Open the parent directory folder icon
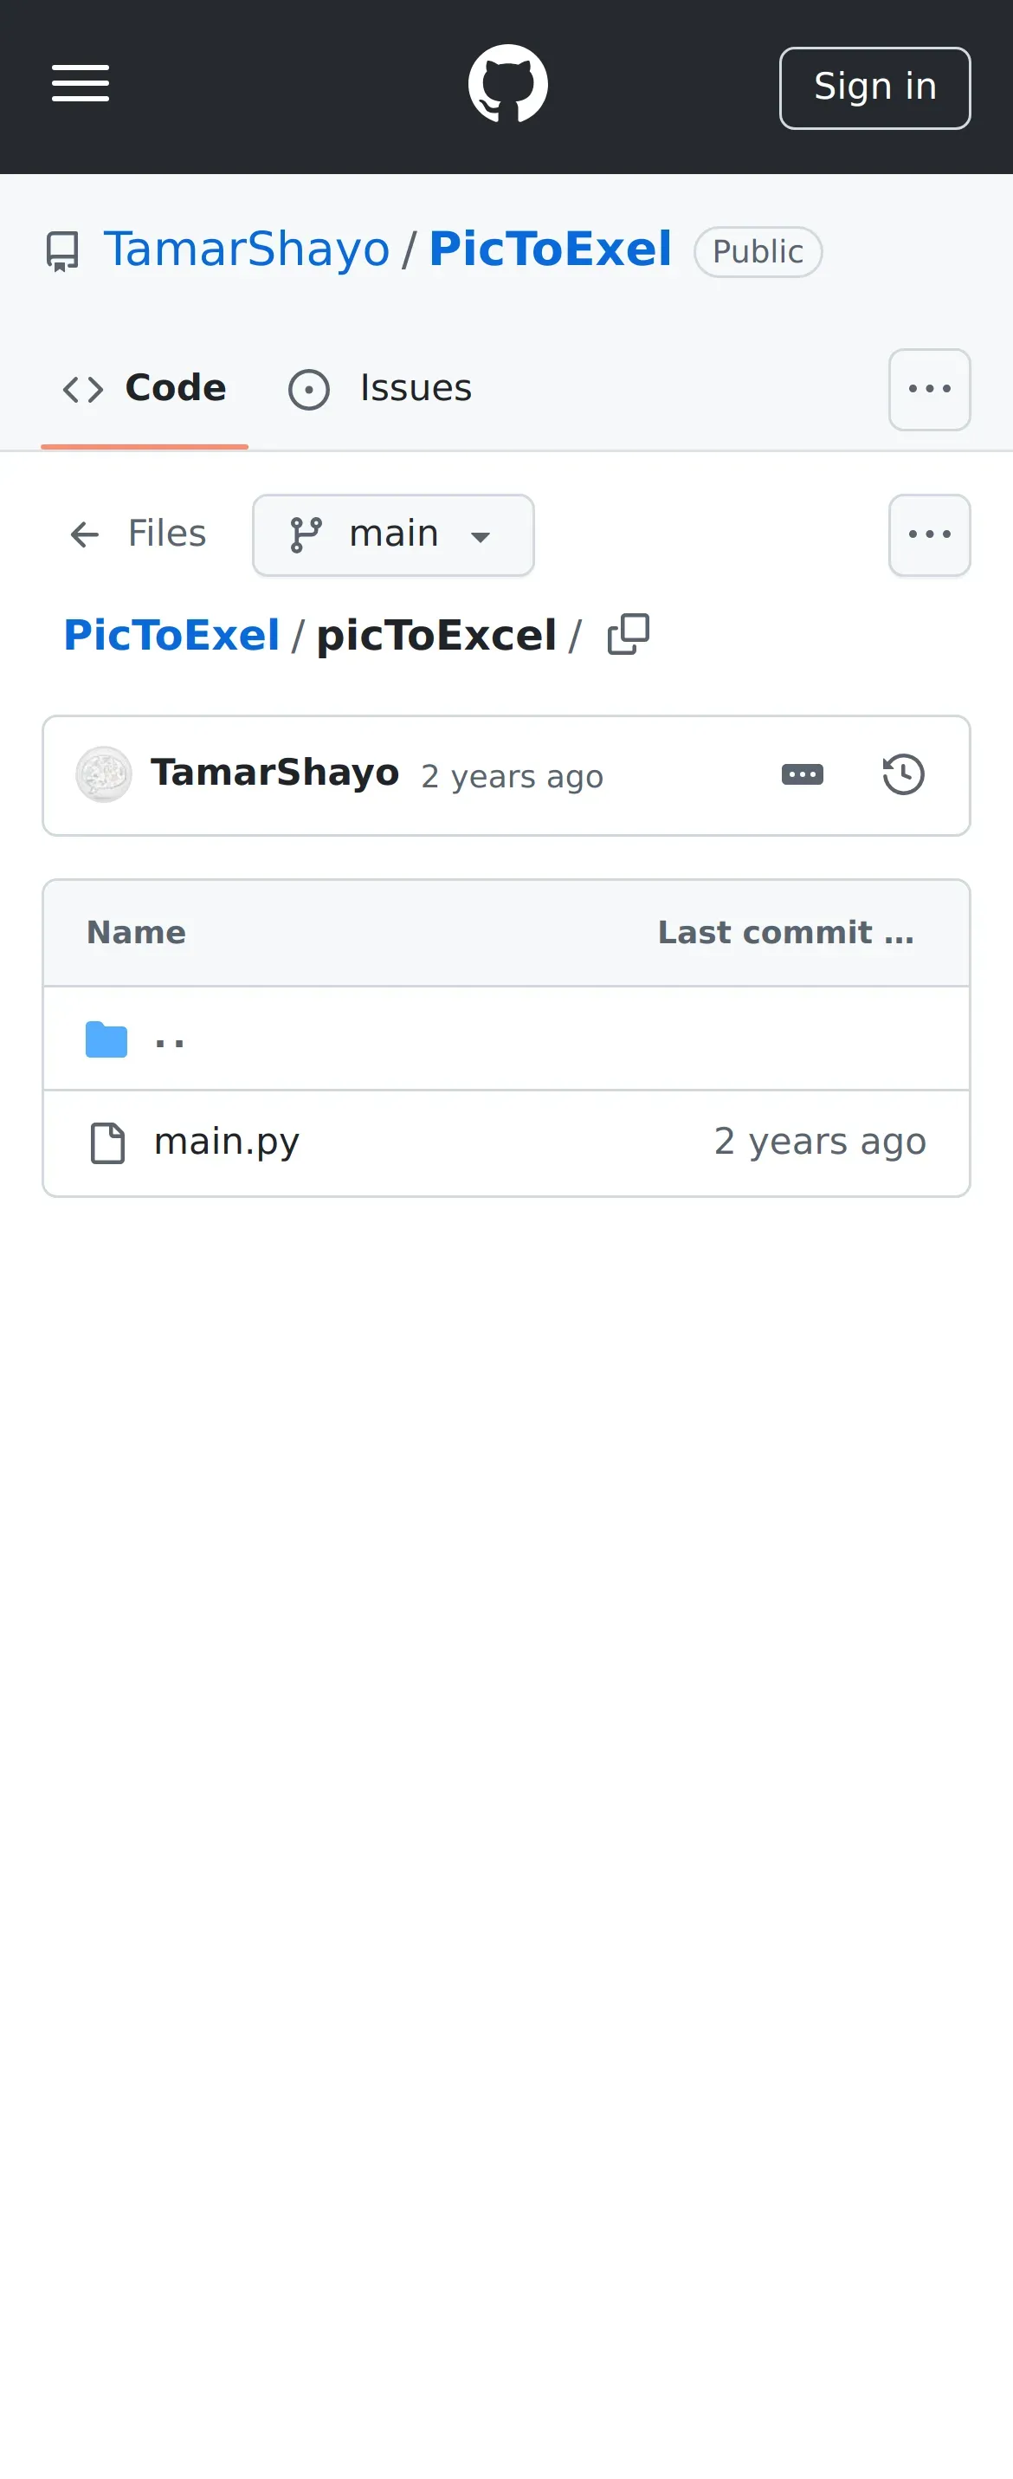Viewport: 1013px width, 2479px height. click(106, 1039)
